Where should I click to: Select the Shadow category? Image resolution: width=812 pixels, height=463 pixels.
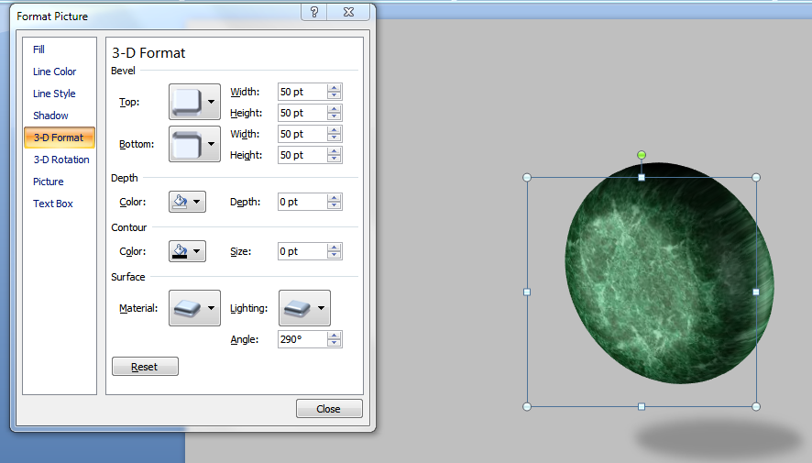50,116
